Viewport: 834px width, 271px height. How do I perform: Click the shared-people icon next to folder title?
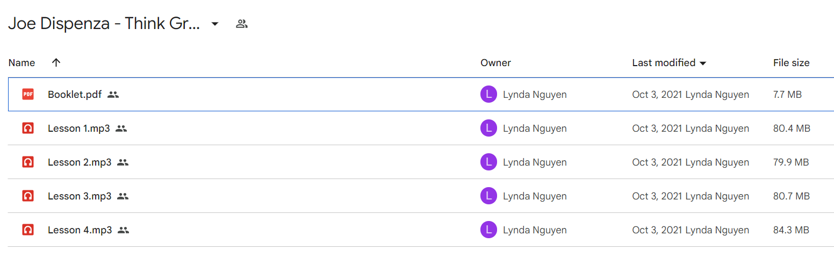(x=242, y=24)
